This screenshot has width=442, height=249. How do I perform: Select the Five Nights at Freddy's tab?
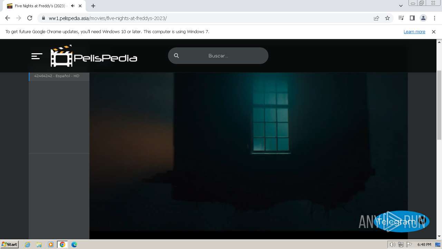pyautogui.click(x=44, y=6)
